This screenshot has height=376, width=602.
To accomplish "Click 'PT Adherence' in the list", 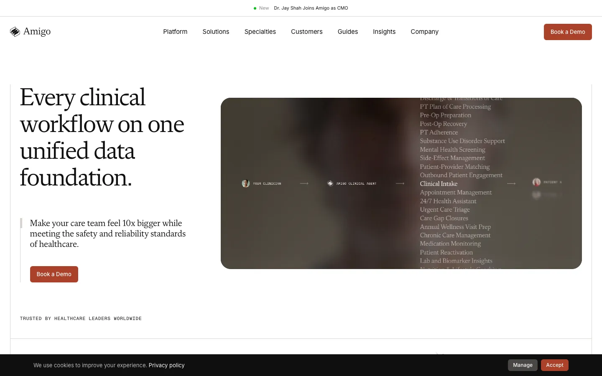I will pyautogui.click(x=439, y=132).
